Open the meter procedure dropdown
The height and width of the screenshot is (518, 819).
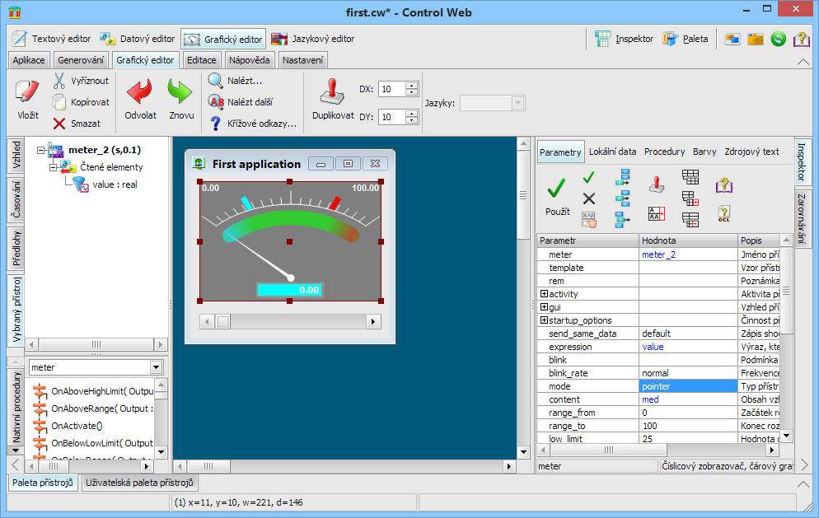point(157,367)
